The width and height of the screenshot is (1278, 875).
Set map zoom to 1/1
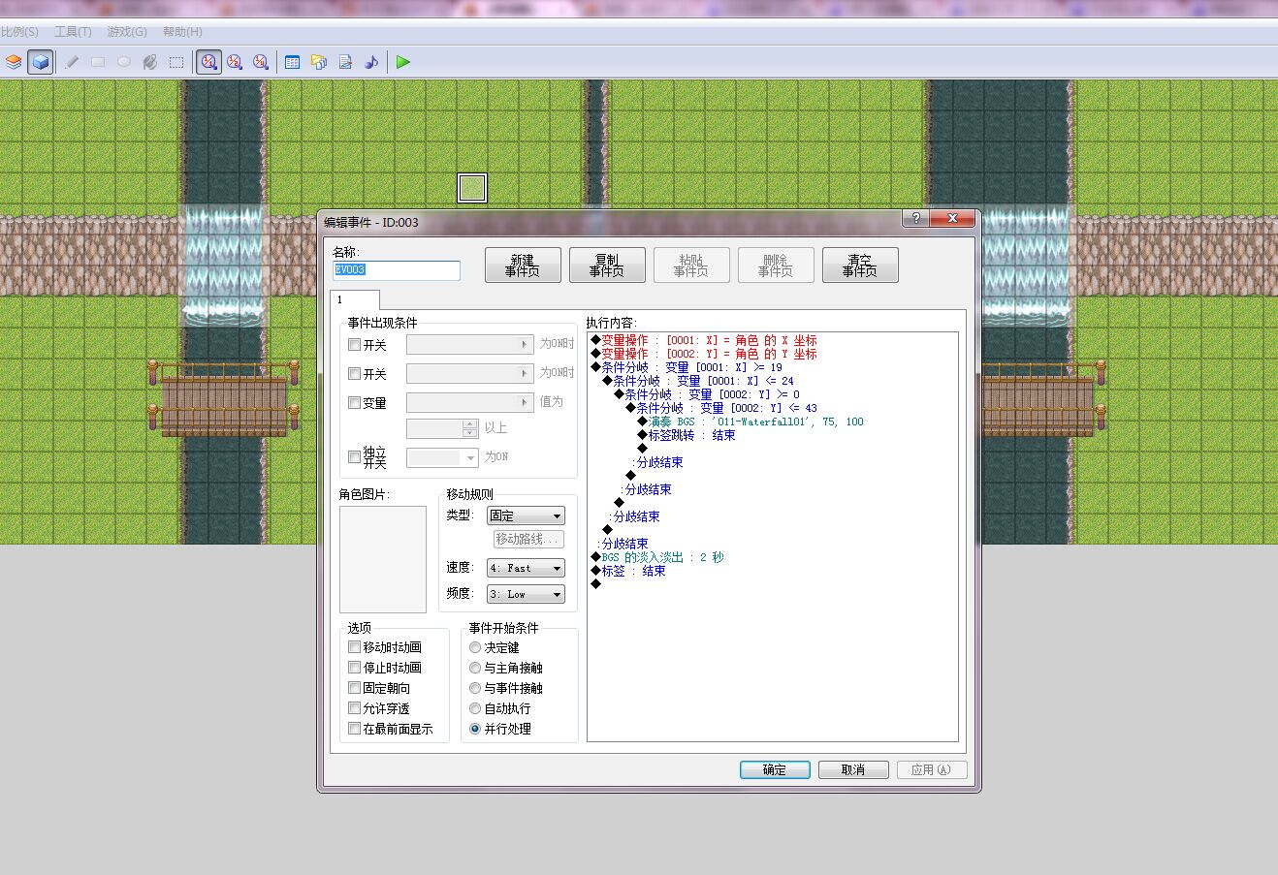point(208,62)
